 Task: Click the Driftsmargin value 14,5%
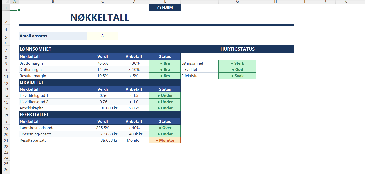(x=102, y=70)
